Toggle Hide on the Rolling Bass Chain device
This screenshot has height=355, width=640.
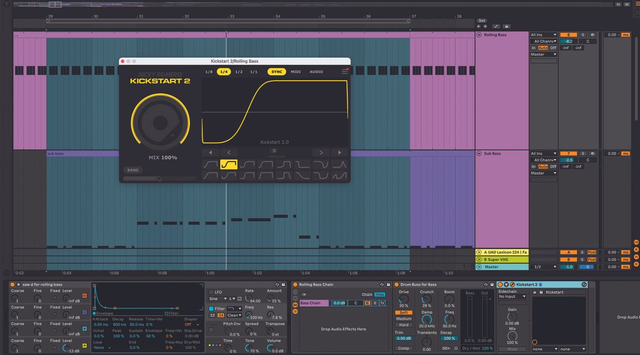click(x=380, y=295)
